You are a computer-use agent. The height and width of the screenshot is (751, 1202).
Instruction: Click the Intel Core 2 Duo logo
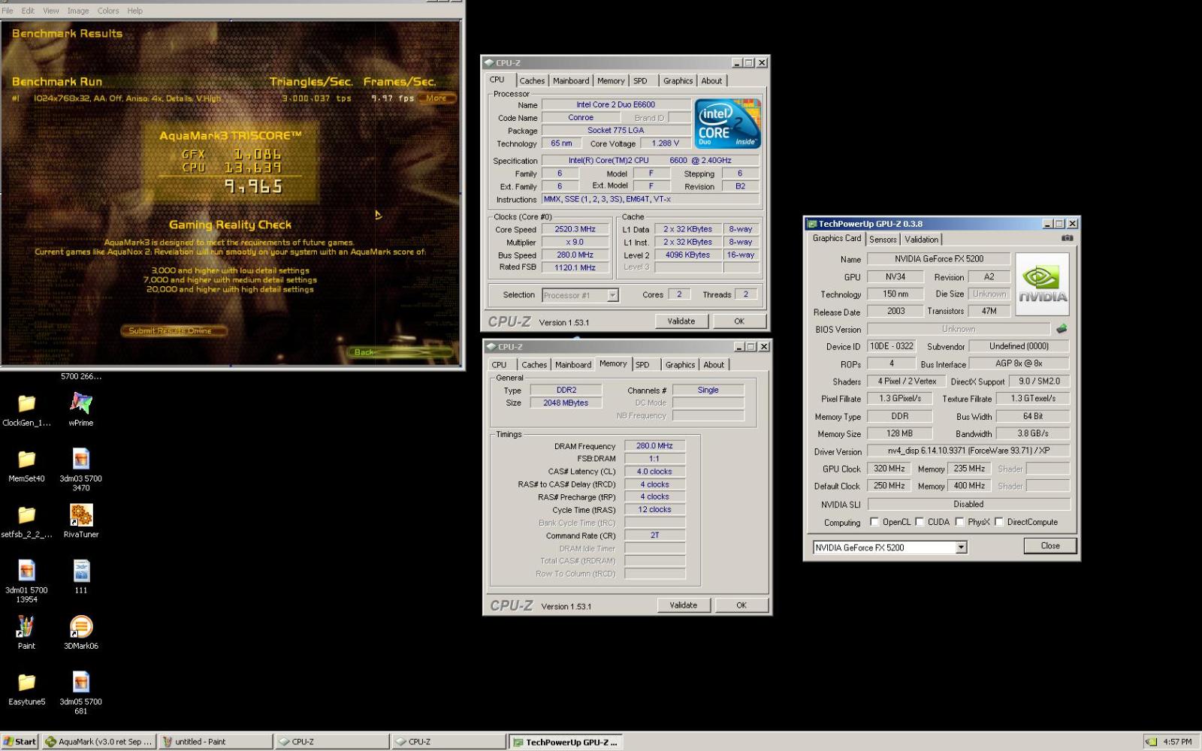point(727,123)
